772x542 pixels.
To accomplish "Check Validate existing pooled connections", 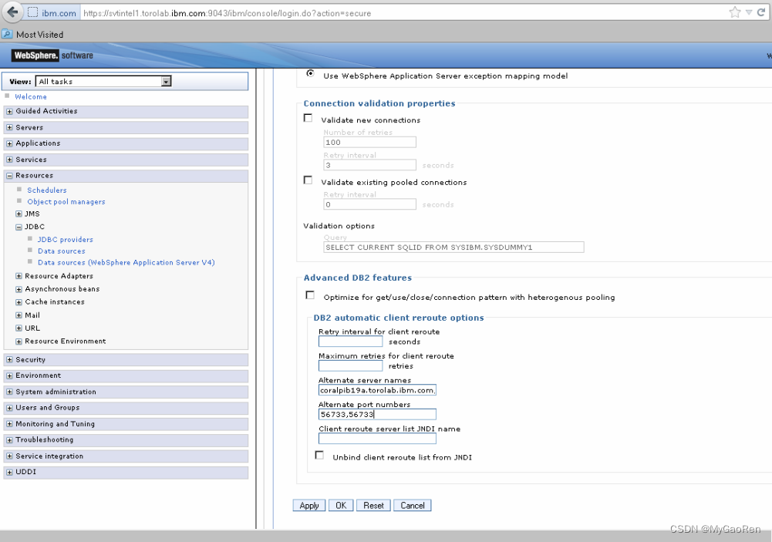I will click(308, 180).
